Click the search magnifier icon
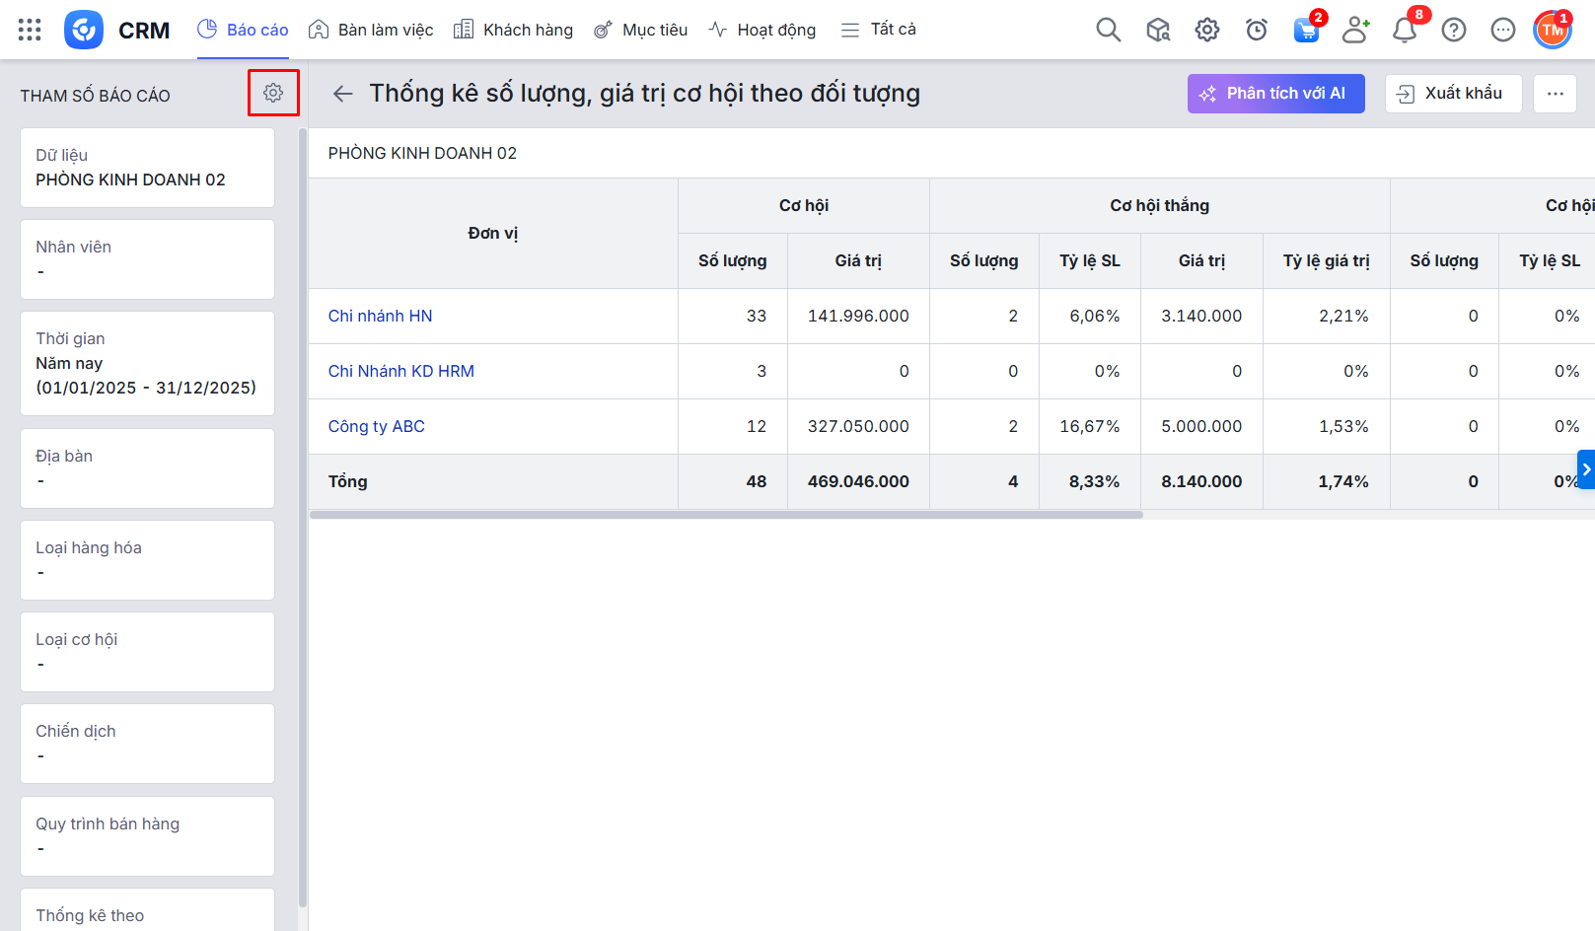The width and height of the screenshot is (1595, 931). click(x=1108, y=30)
